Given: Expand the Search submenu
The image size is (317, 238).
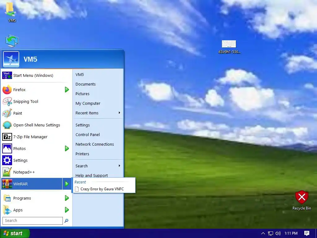Looking at the screenshot, I should pyautogui.click(x=98, y=166).
